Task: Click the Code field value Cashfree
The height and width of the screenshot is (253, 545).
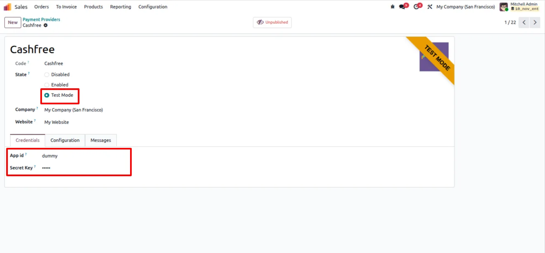Action: tap(54, 64)
